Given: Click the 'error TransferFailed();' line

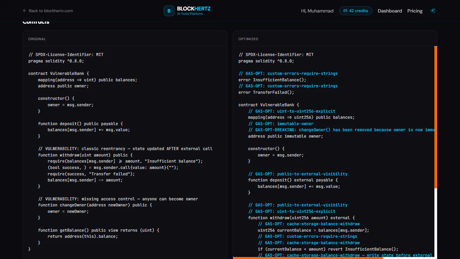Looking at the screenshot, I should tap(266, 92).
